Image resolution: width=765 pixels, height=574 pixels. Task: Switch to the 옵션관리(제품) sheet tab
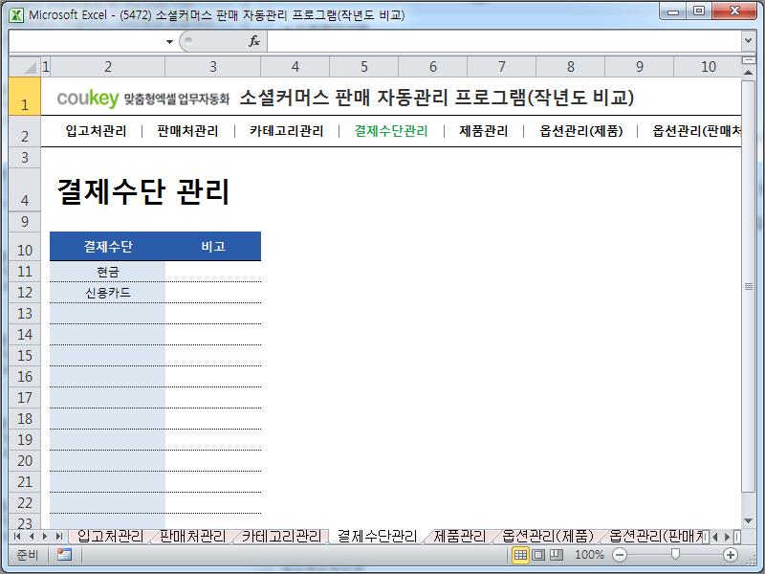[548, 536]
